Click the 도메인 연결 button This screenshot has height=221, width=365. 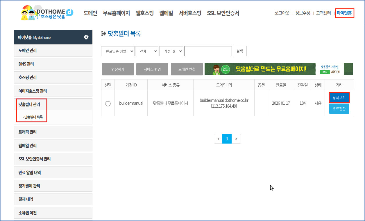coord(187,69)
